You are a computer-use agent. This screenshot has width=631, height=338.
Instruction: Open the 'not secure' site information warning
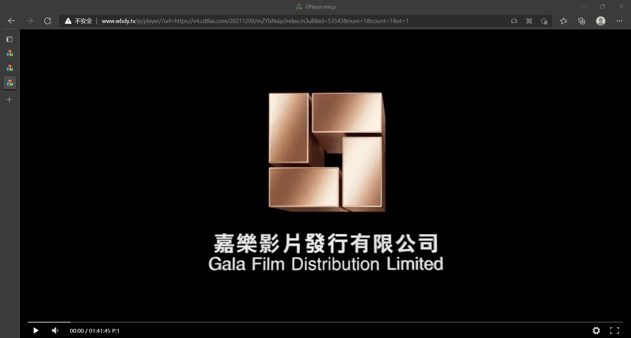pos(79,21)
